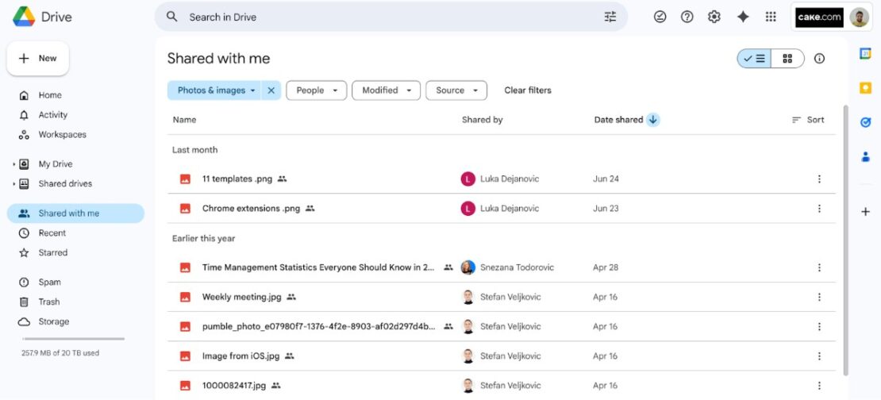Click the storage usage progress bar
881x400 pixels.
pyautogui.click(x=74, y=339)
